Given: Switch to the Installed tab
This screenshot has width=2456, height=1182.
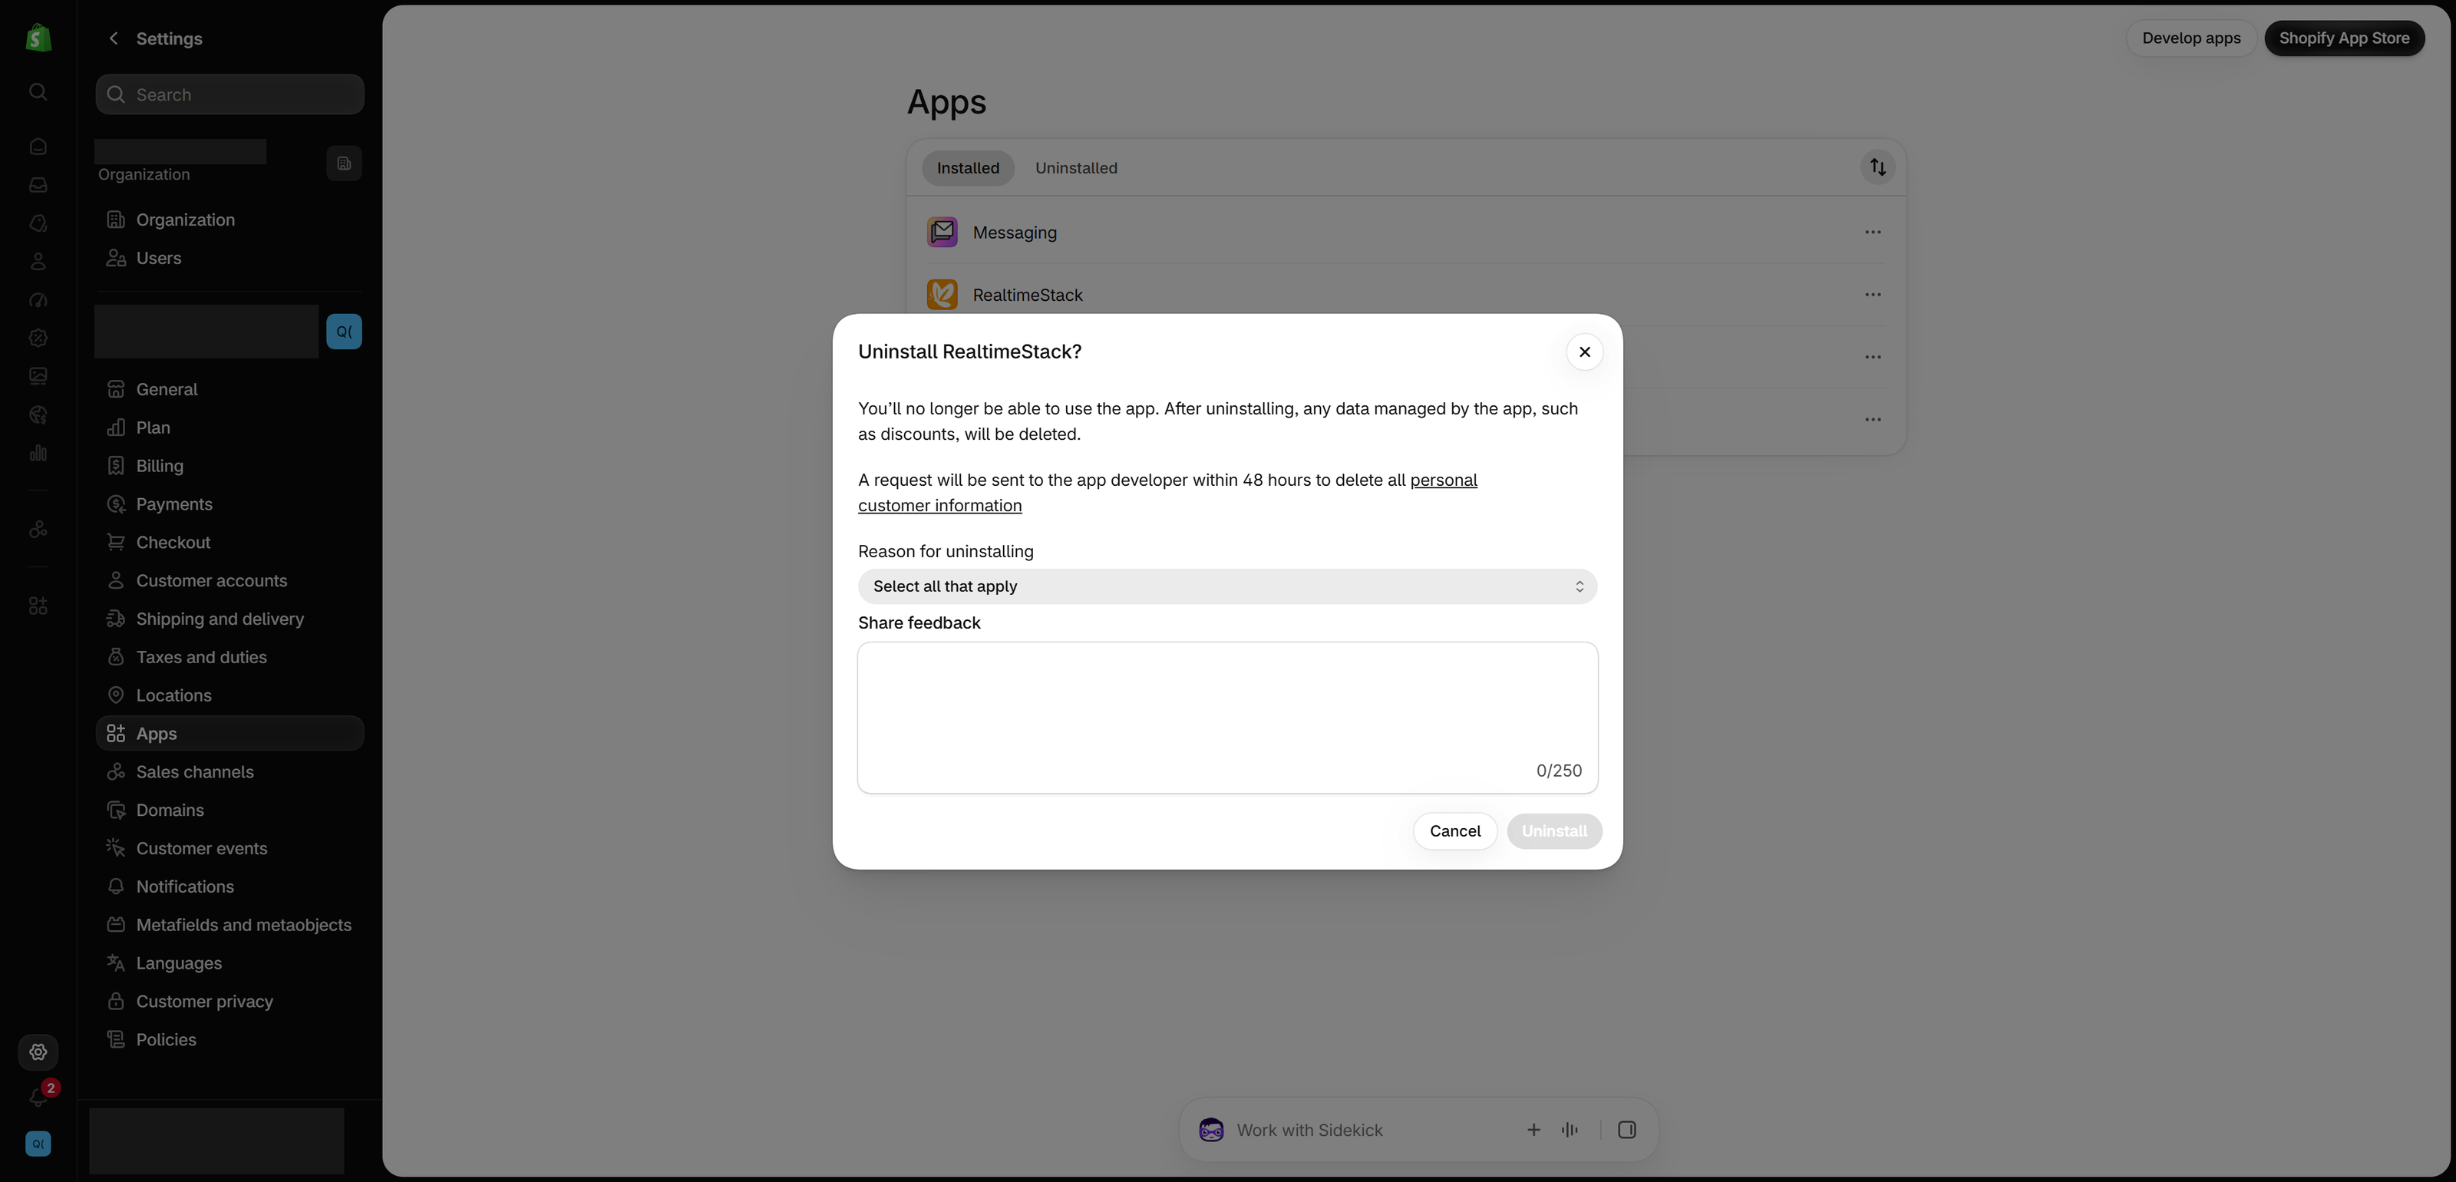Looking at the screenshot, I should click(x=968, y=168).
